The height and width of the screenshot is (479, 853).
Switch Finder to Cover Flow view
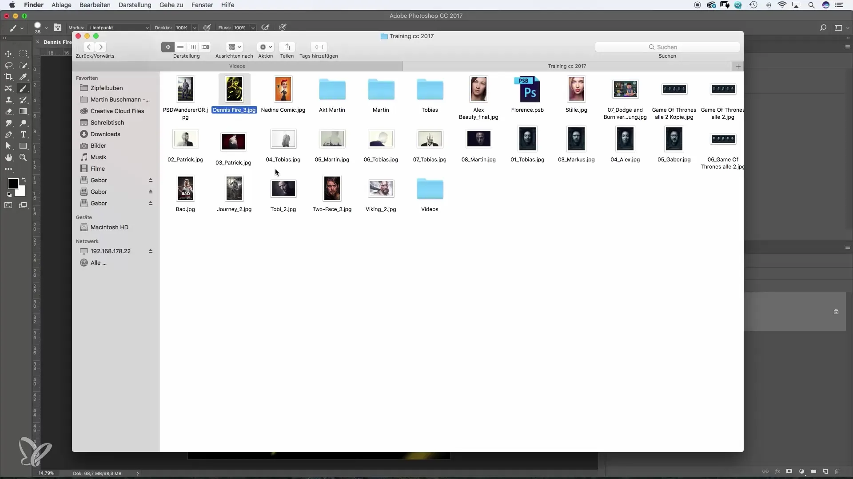click(205, 47)
